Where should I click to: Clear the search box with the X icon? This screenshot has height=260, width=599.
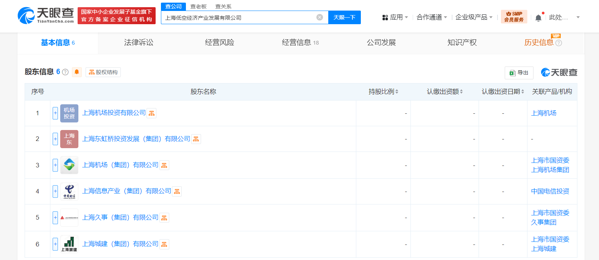(320, 17)
